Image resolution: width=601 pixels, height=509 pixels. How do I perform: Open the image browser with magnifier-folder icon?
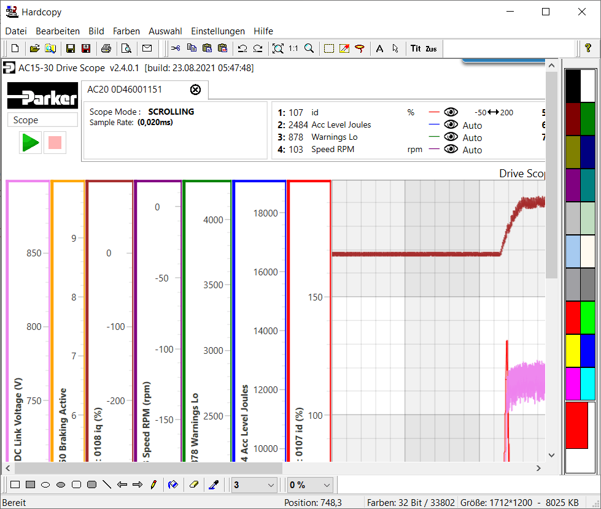[x=50, y=48]
